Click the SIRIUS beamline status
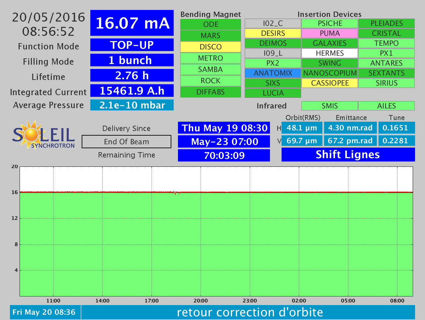Image resolution: width=425 pixels, height=320 pixels. [386, 83]
